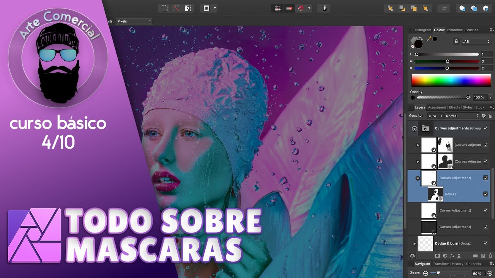Image resolution: width=495 pixels, height=278 pixels.
Task: Click the Colour opacity slider
Action: pyautogui.click(x=443, y=98)
